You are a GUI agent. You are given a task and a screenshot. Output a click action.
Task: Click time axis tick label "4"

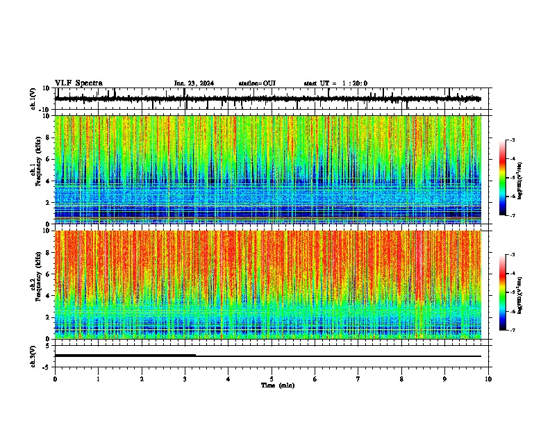coord(228,379)
